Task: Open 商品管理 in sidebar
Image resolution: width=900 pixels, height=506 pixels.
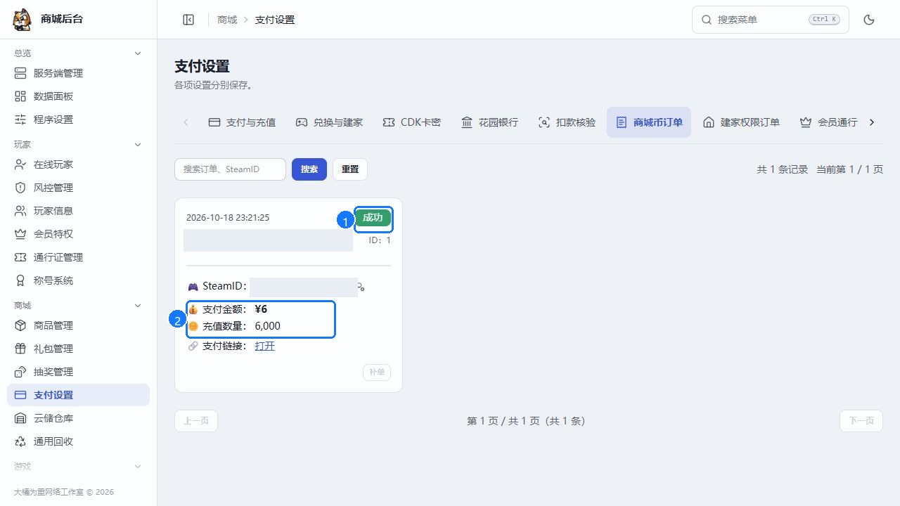Action: 78,325
